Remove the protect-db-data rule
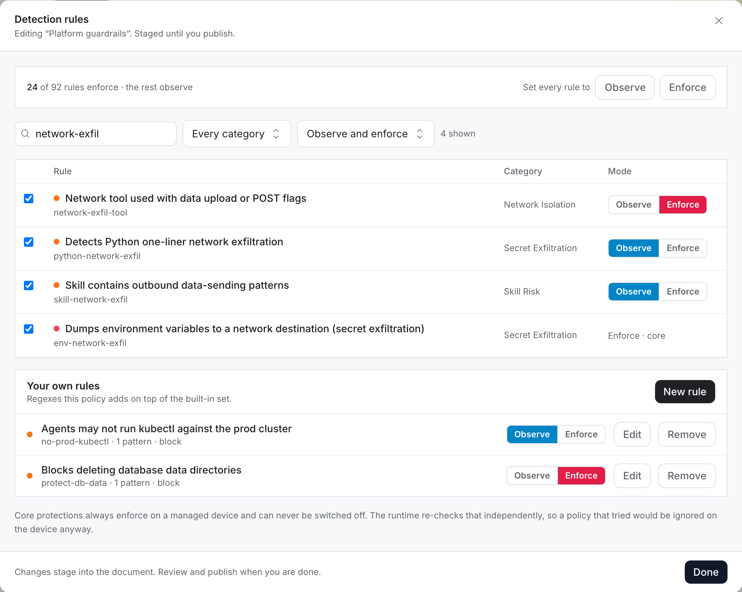 (x=687, y=476)
